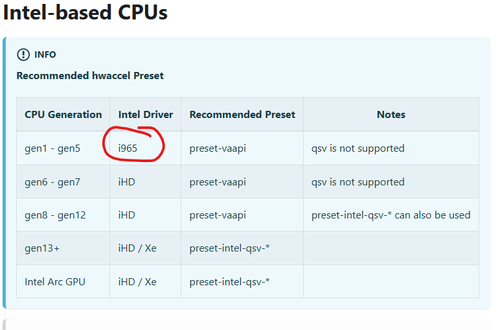Image resolution: width=498 pixels, height=330 pixels.
Task: Click the iHD driver cell for gen6 - gen7
Action: (x=127, y=182)
